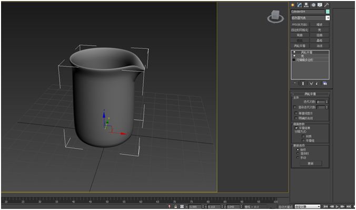This screenshot has height=210, width=356.
Task: Open the Create command panel tab
Action: coord(293,5)
